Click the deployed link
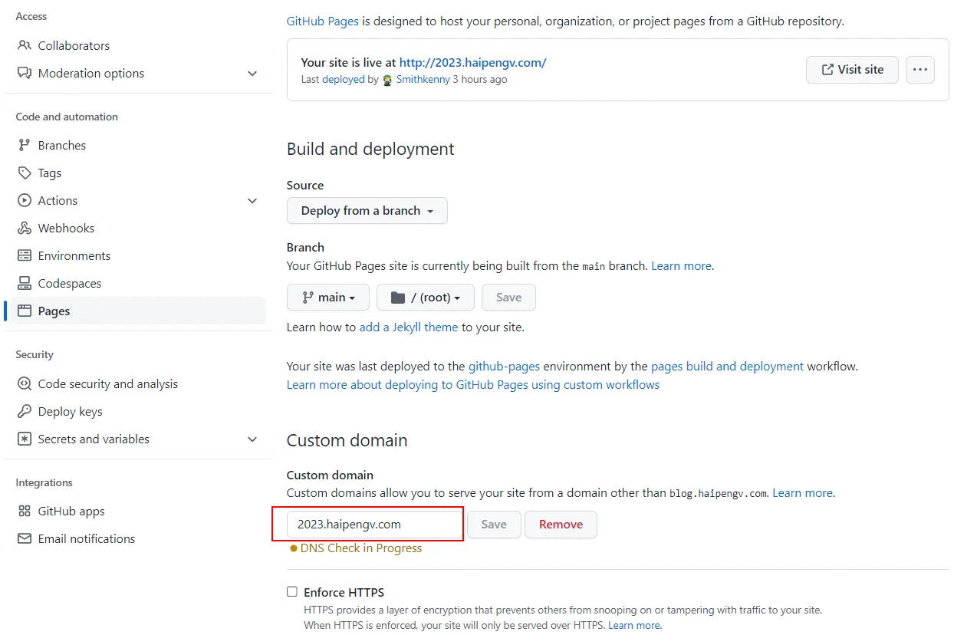954x635 pixels. click(343, 79)
